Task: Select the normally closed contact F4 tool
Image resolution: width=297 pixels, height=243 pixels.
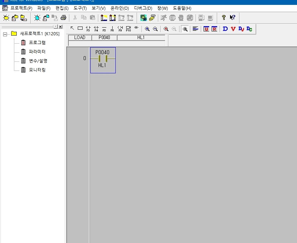Action: (x=96, y=29)
